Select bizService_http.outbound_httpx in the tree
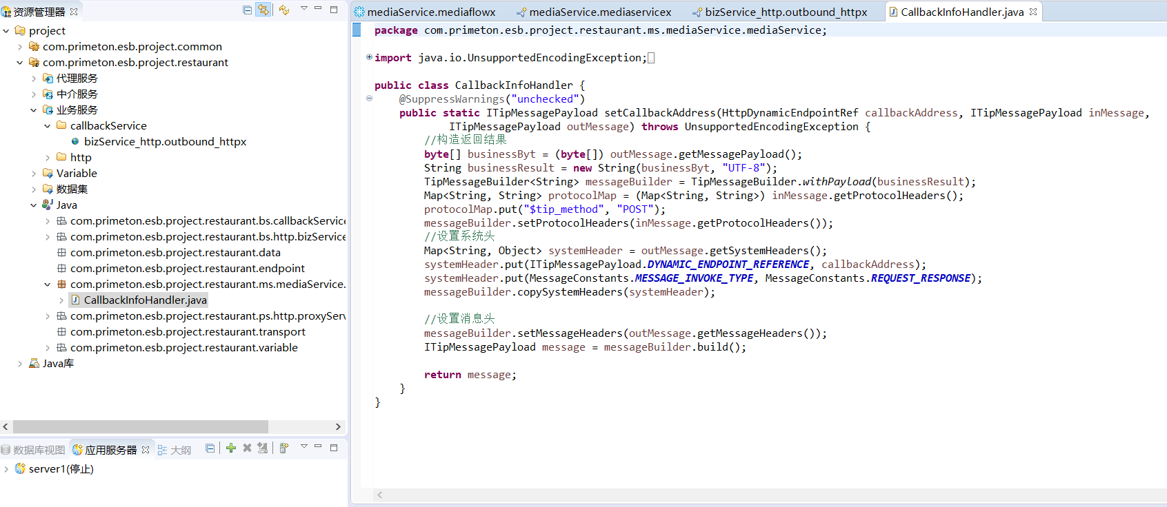Viewport: 1167px width, 507px height. coord(164,141)
